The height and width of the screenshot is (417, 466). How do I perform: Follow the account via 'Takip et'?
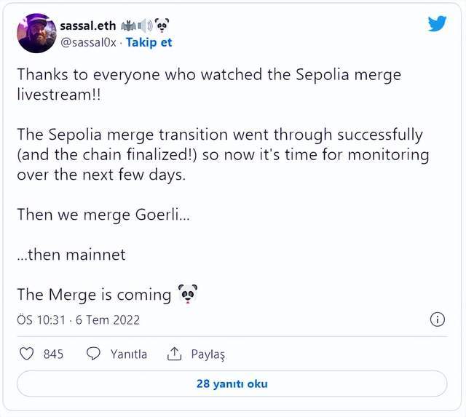[x=149, y=42]
